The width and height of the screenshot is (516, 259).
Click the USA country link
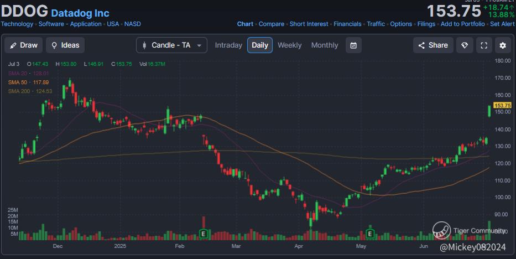click(x=113, y=24)
